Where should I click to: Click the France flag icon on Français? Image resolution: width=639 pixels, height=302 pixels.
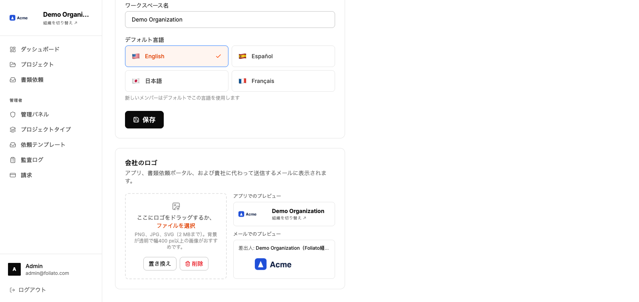pyautogui.click(x=242, y=81)
